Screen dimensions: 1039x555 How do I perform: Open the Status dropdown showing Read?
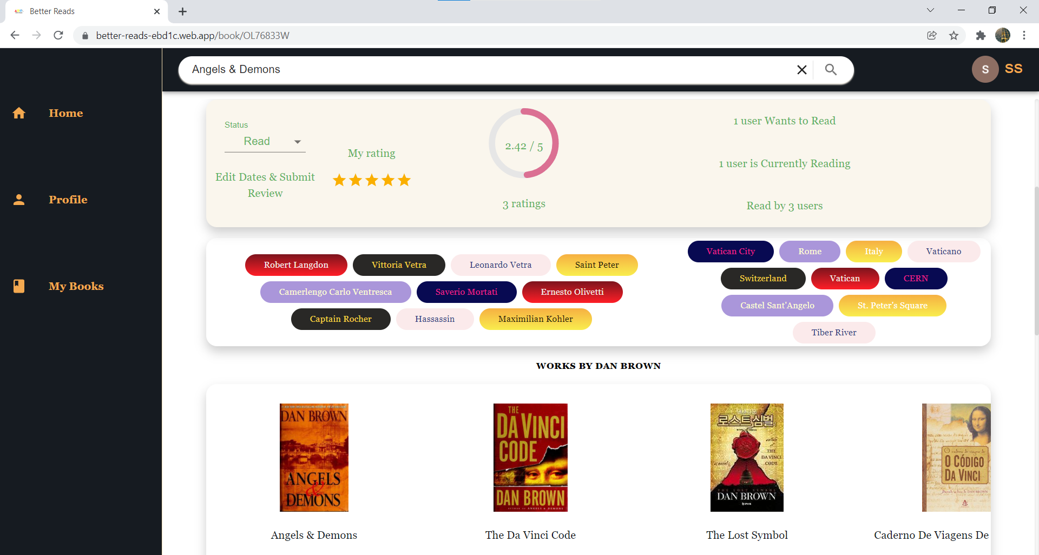(265, 141)
